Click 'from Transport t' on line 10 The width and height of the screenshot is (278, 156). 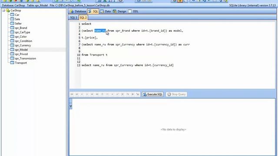pos(95,55)
